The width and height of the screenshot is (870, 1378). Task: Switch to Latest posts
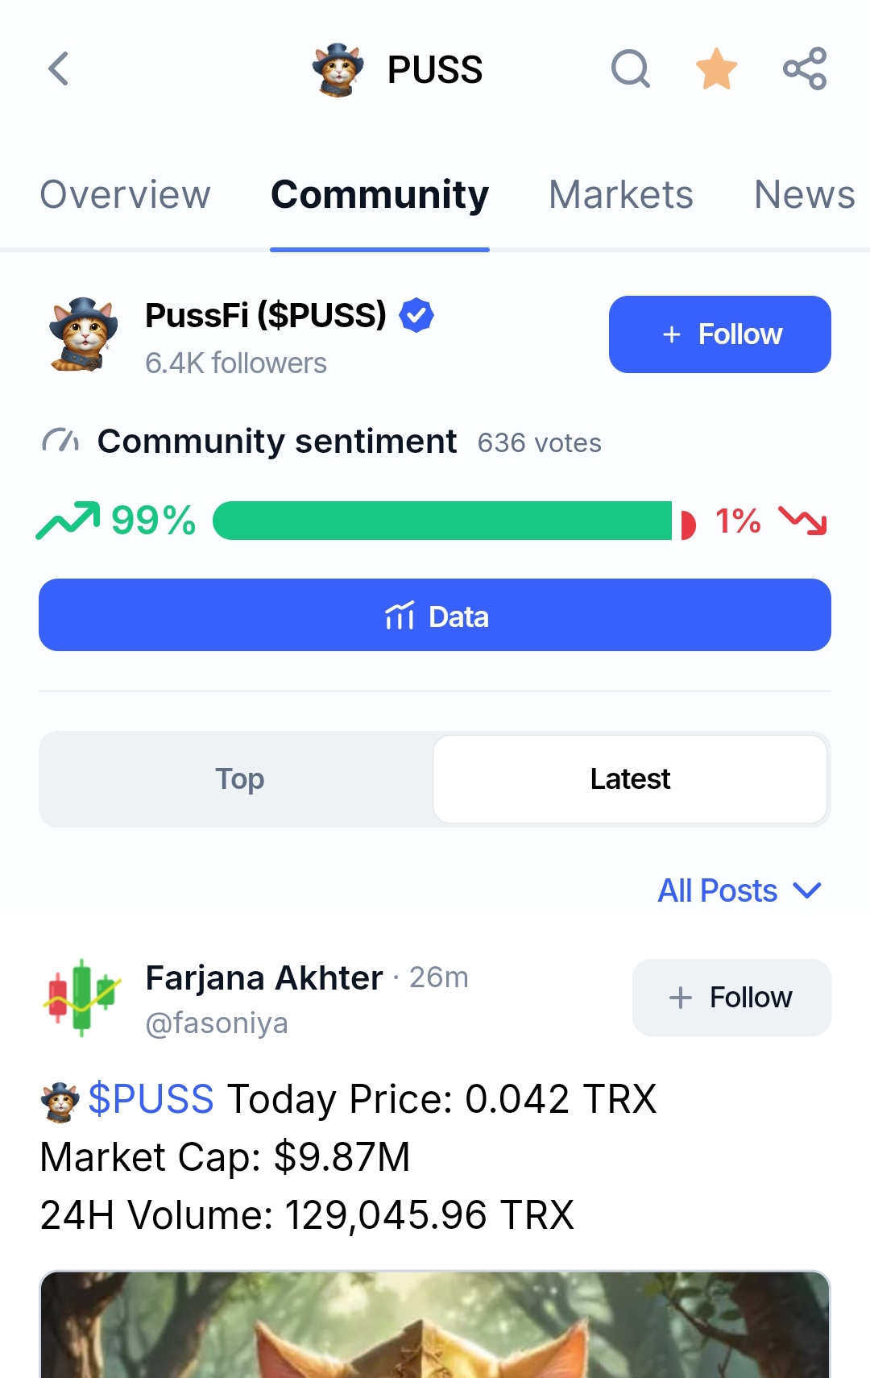(x=630, y=779)
